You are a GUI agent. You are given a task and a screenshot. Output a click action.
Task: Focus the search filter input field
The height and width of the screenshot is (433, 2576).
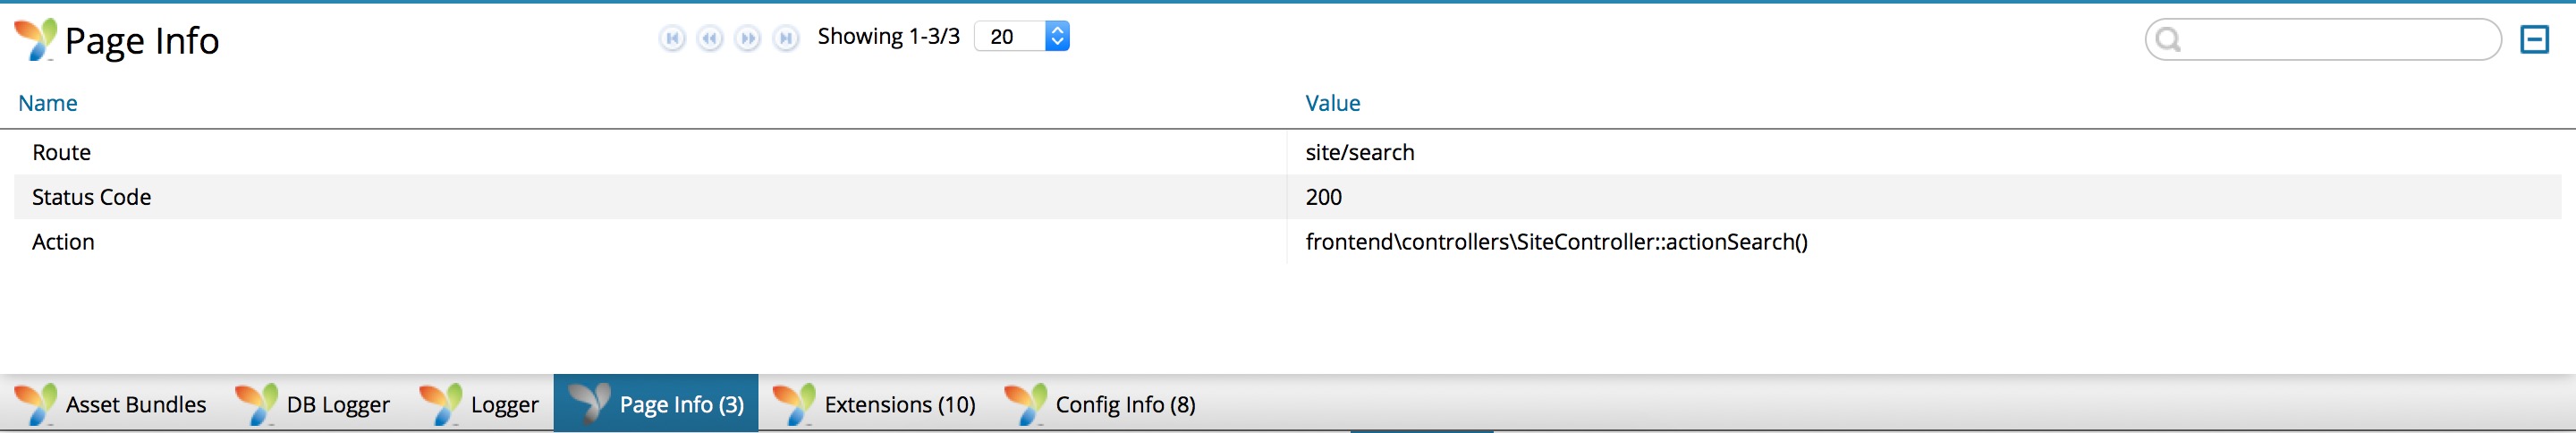(2323, 39)
